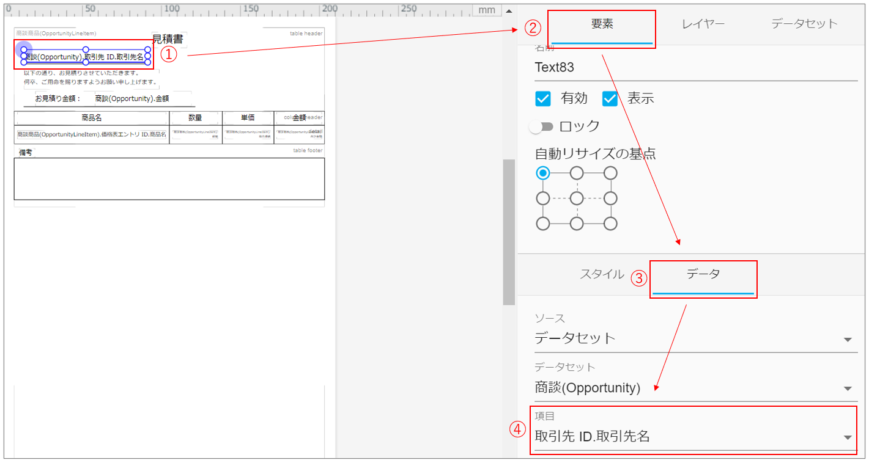869x463 pixels.
Task: Open the データセット tab
Action: coord(804,24)
